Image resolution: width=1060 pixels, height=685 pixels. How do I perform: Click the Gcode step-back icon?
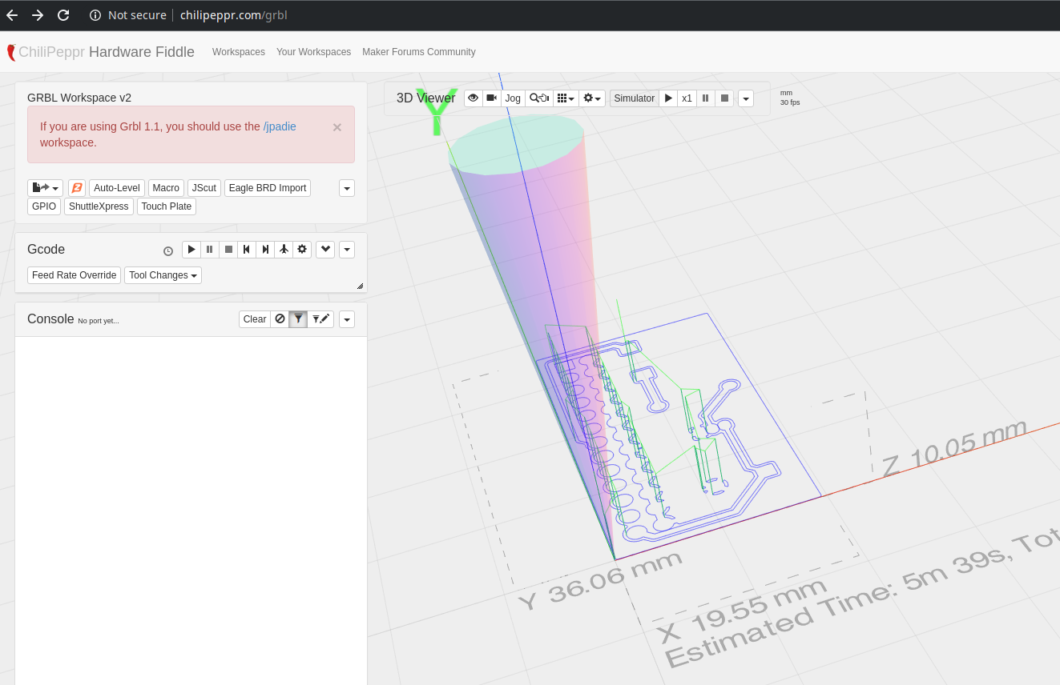[x=247, y=250]
